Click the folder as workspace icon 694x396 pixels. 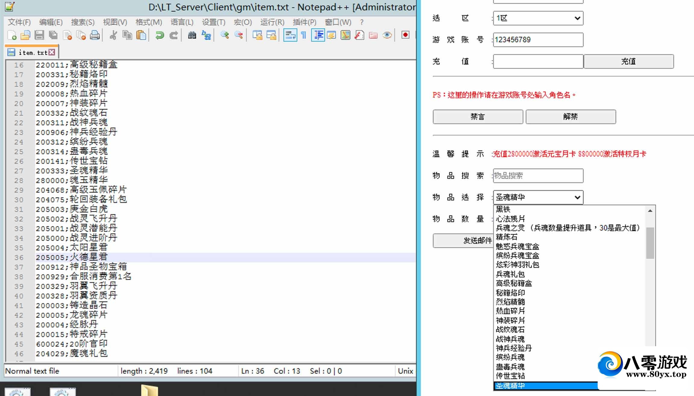373,35
